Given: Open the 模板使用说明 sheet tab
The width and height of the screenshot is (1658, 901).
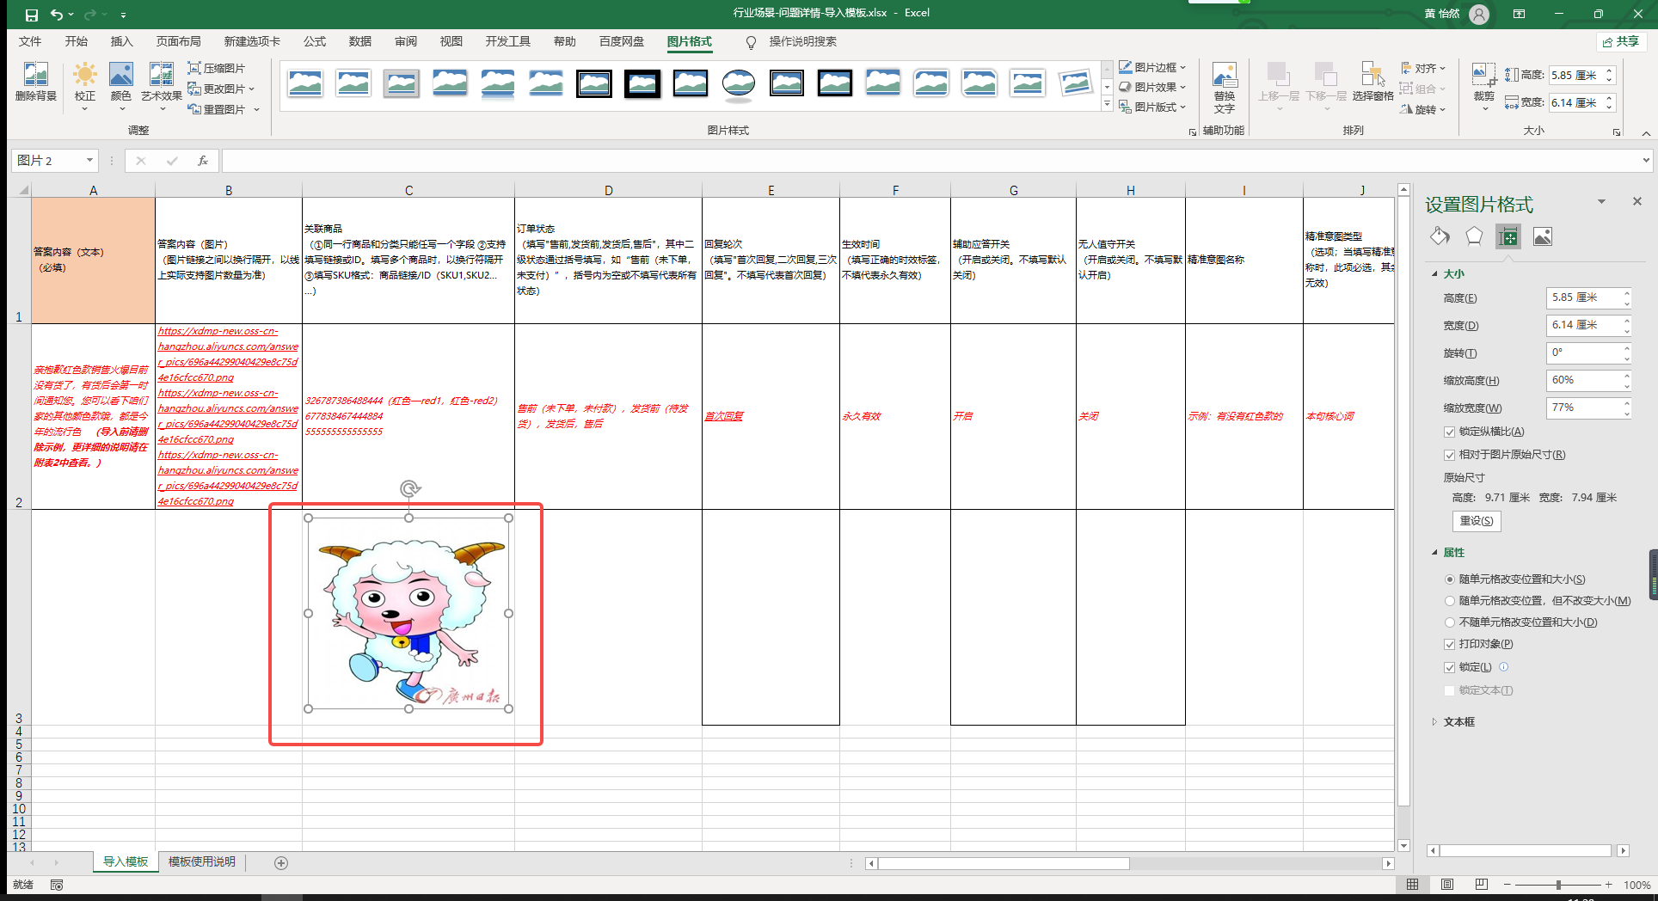Looking at the screenshot, I should tap(202, 861).
